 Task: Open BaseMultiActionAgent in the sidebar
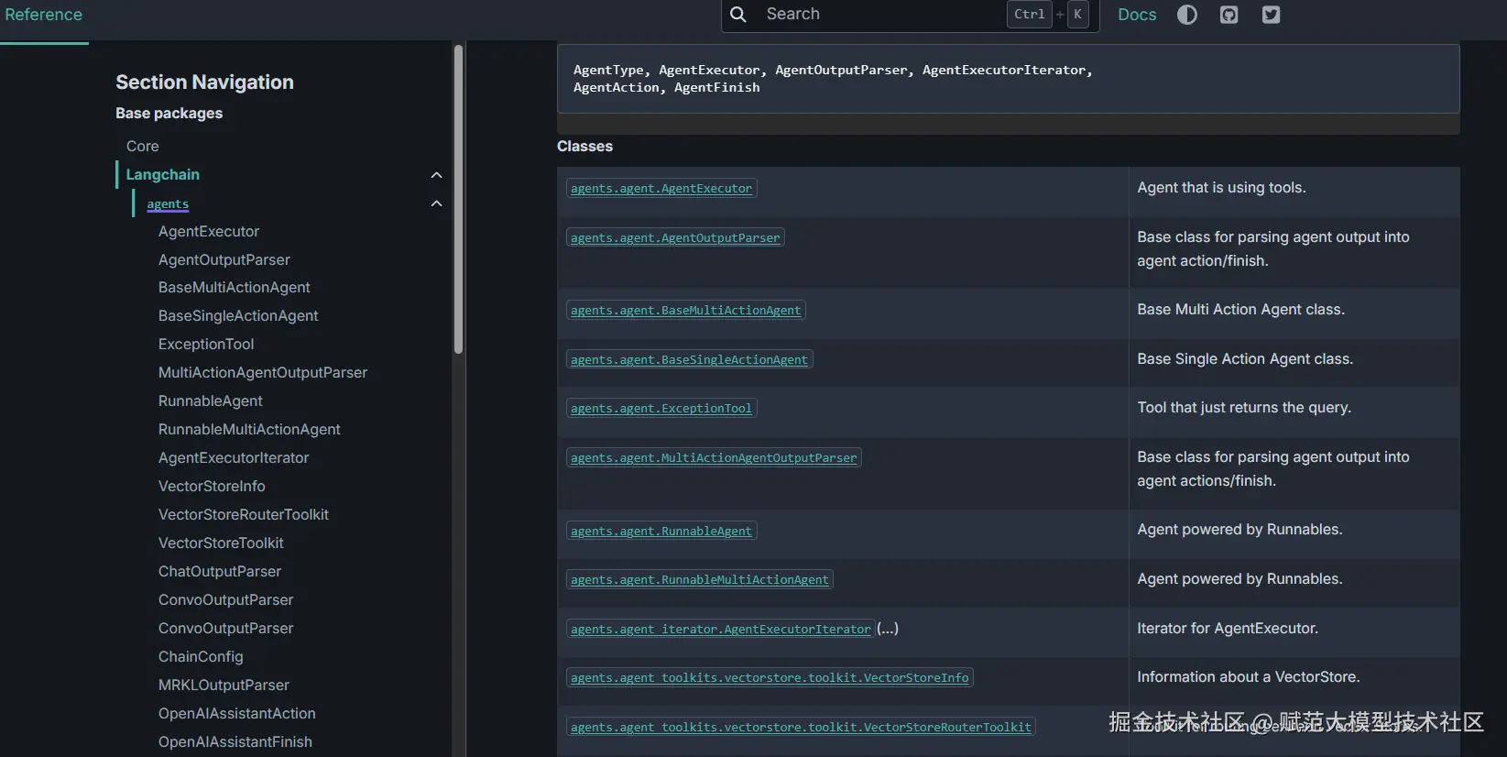235,287
